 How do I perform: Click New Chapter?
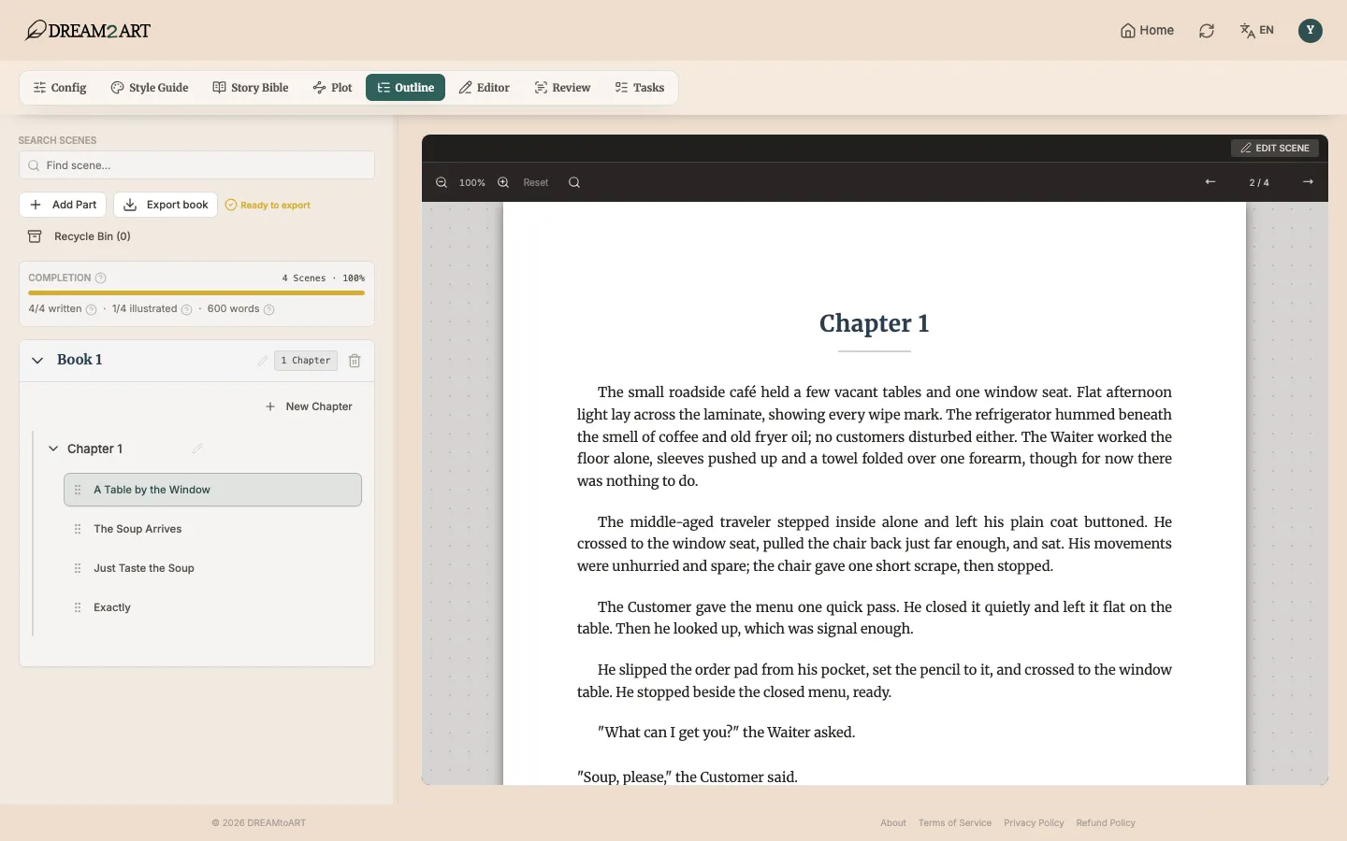point(309,406)
